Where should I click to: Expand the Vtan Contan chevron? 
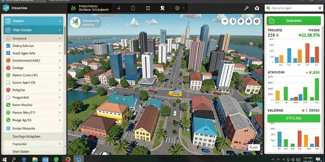point(59,30)
